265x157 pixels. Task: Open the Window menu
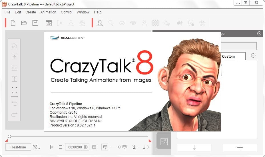83,12
